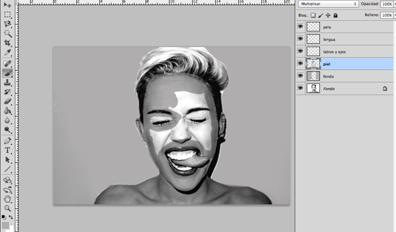Select the Eraser tool
The height and width of the screenshot is (232, 396).
pos(7,101)
